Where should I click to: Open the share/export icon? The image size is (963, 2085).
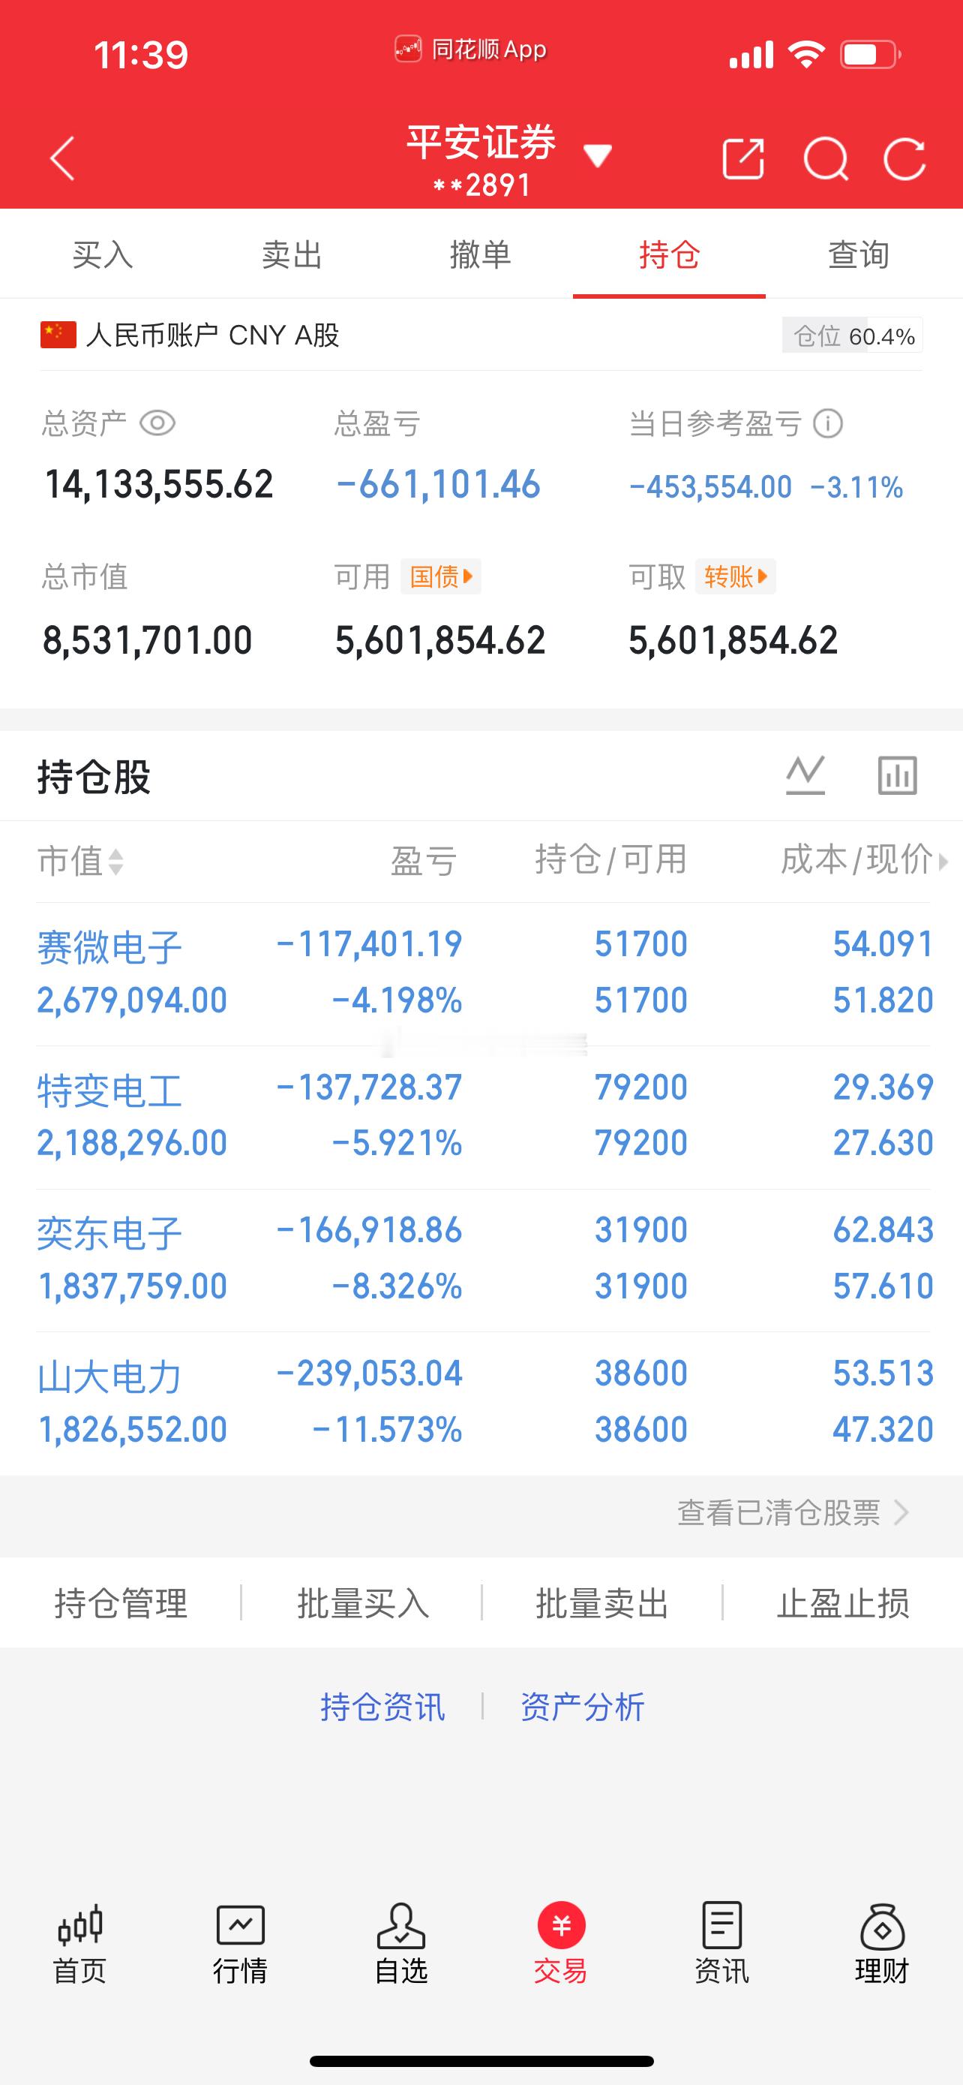743,158
